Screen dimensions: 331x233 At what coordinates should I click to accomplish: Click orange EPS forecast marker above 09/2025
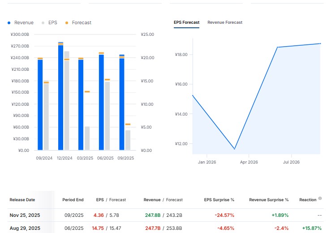coord(128,124)
